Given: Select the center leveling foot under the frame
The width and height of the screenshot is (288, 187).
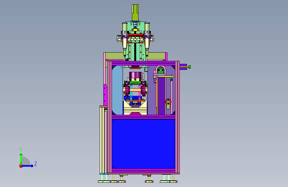Looking at the screenshot, I should pos(149,179).
